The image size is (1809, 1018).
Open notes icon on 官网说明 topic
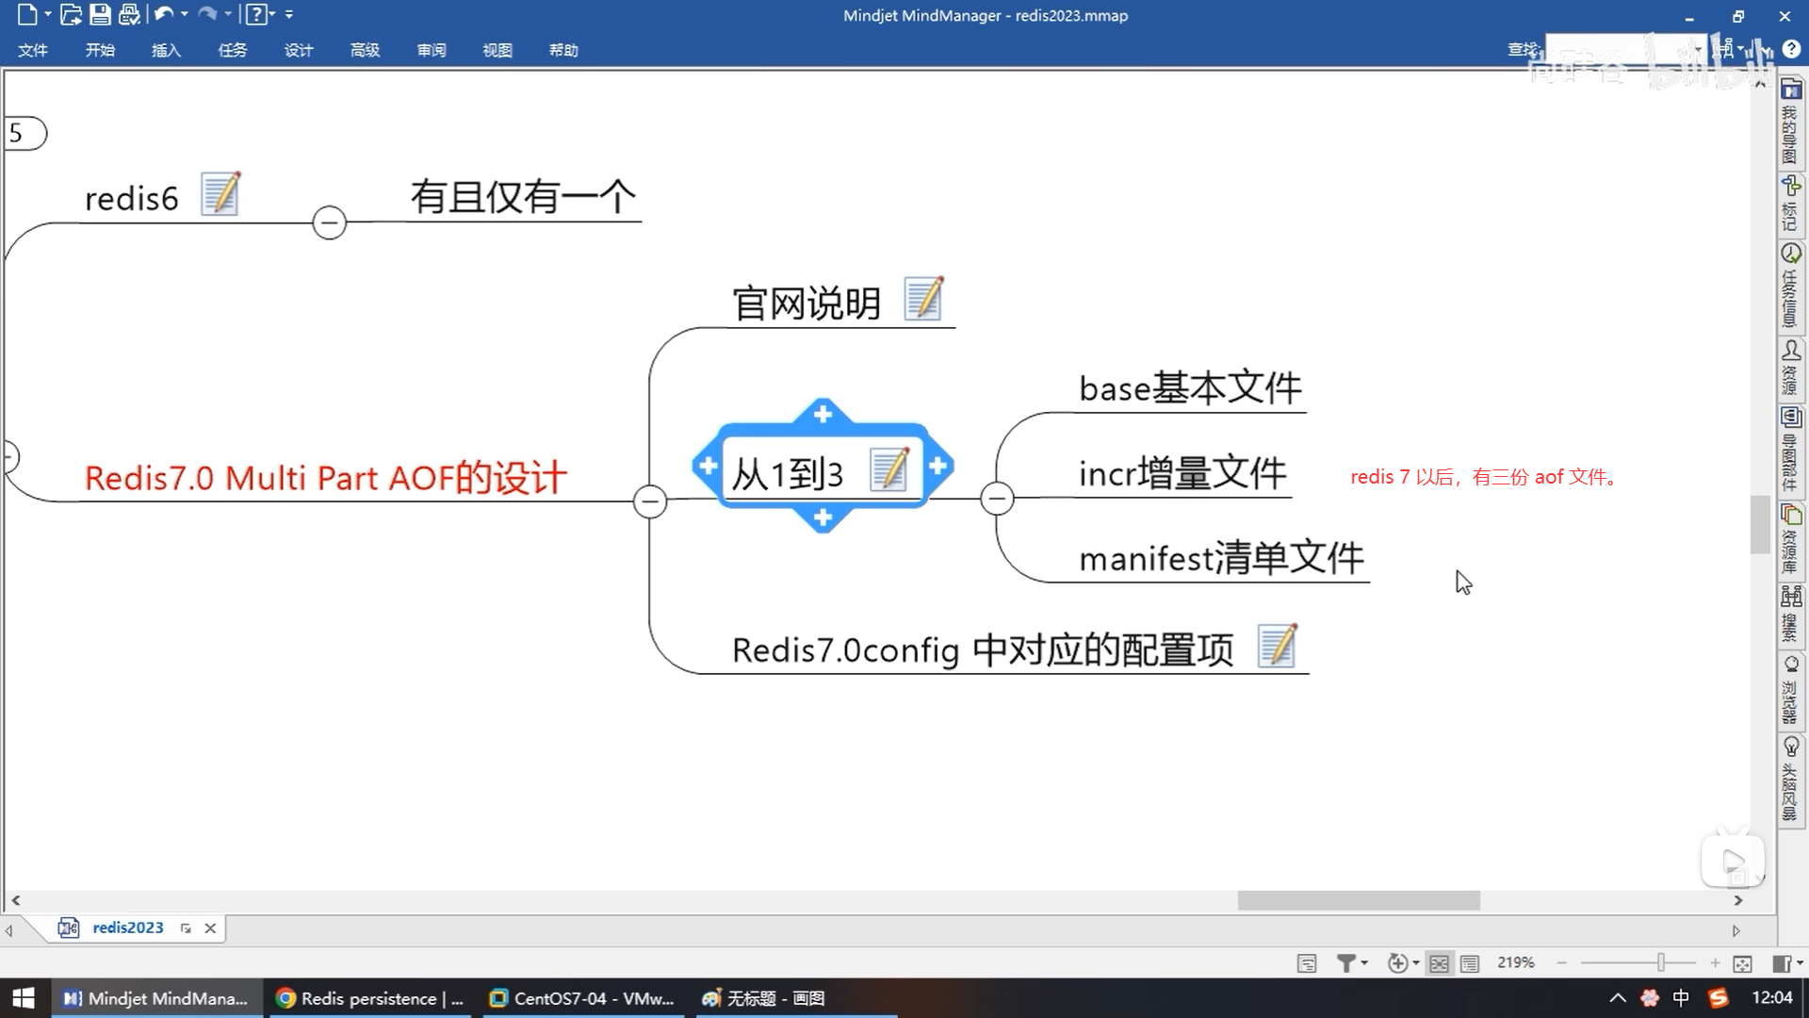point(923,299)
